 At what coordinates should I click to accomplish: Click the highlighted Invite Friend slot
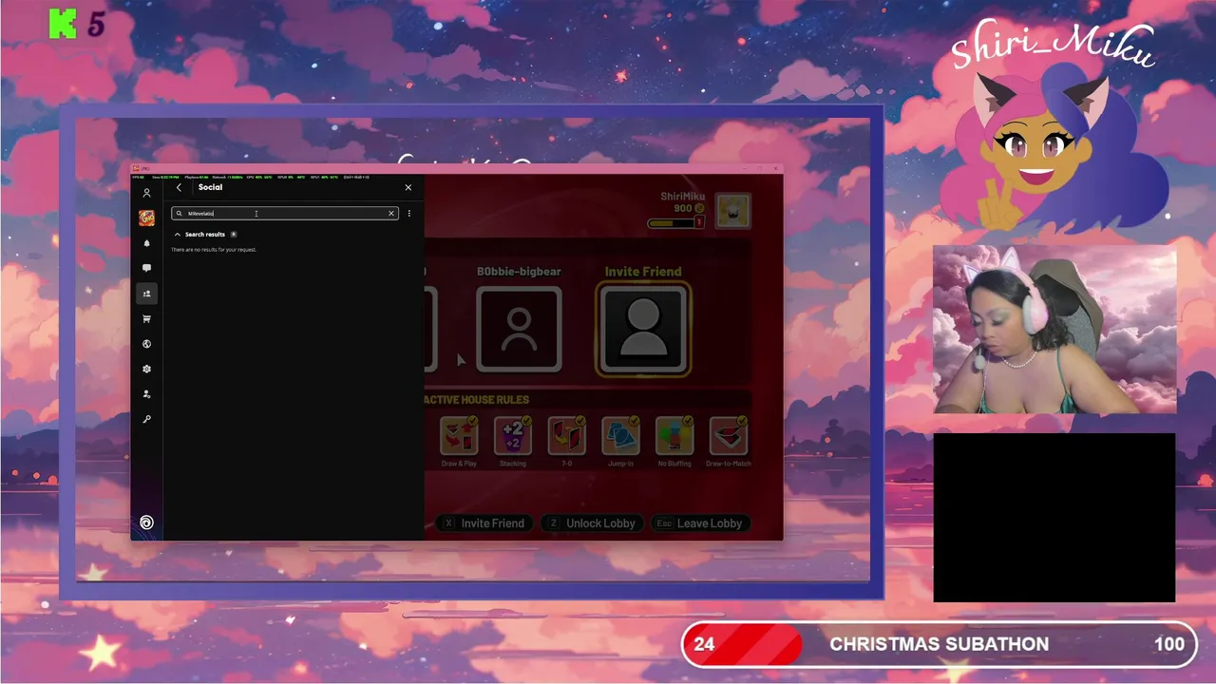pos(643,330)
